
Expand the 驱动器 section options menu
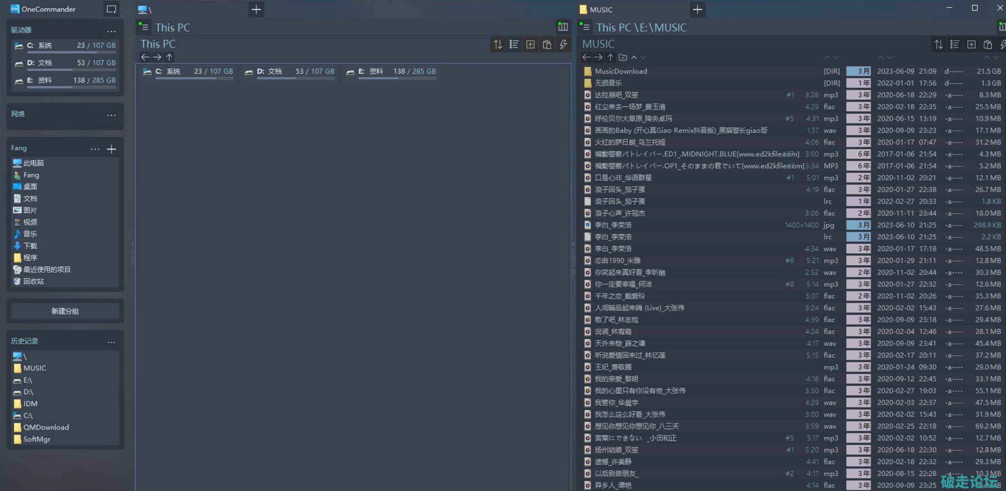pos(111,31)
